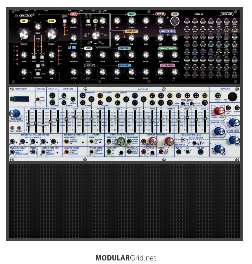Click the pitch cv input jack
The width and height of the screenshot is (252, 264).
pos(73,99)
